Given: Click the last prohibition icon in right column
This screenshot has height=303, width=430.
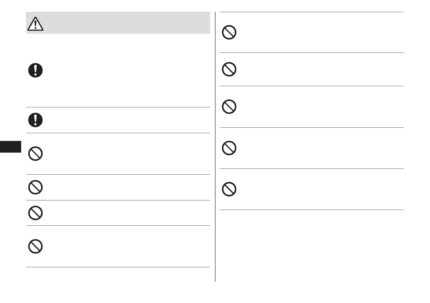Looking at the screenshot, I should (229, 189).
